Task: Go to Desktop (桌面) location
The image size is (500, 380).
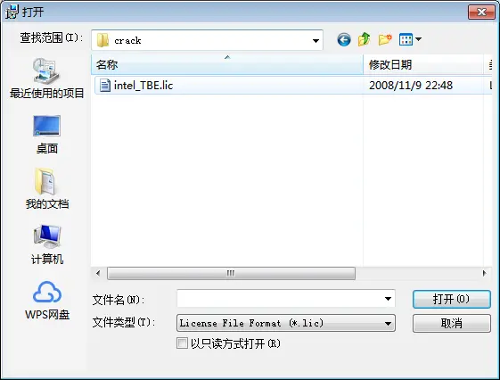Action: click(x=47, y=135)
